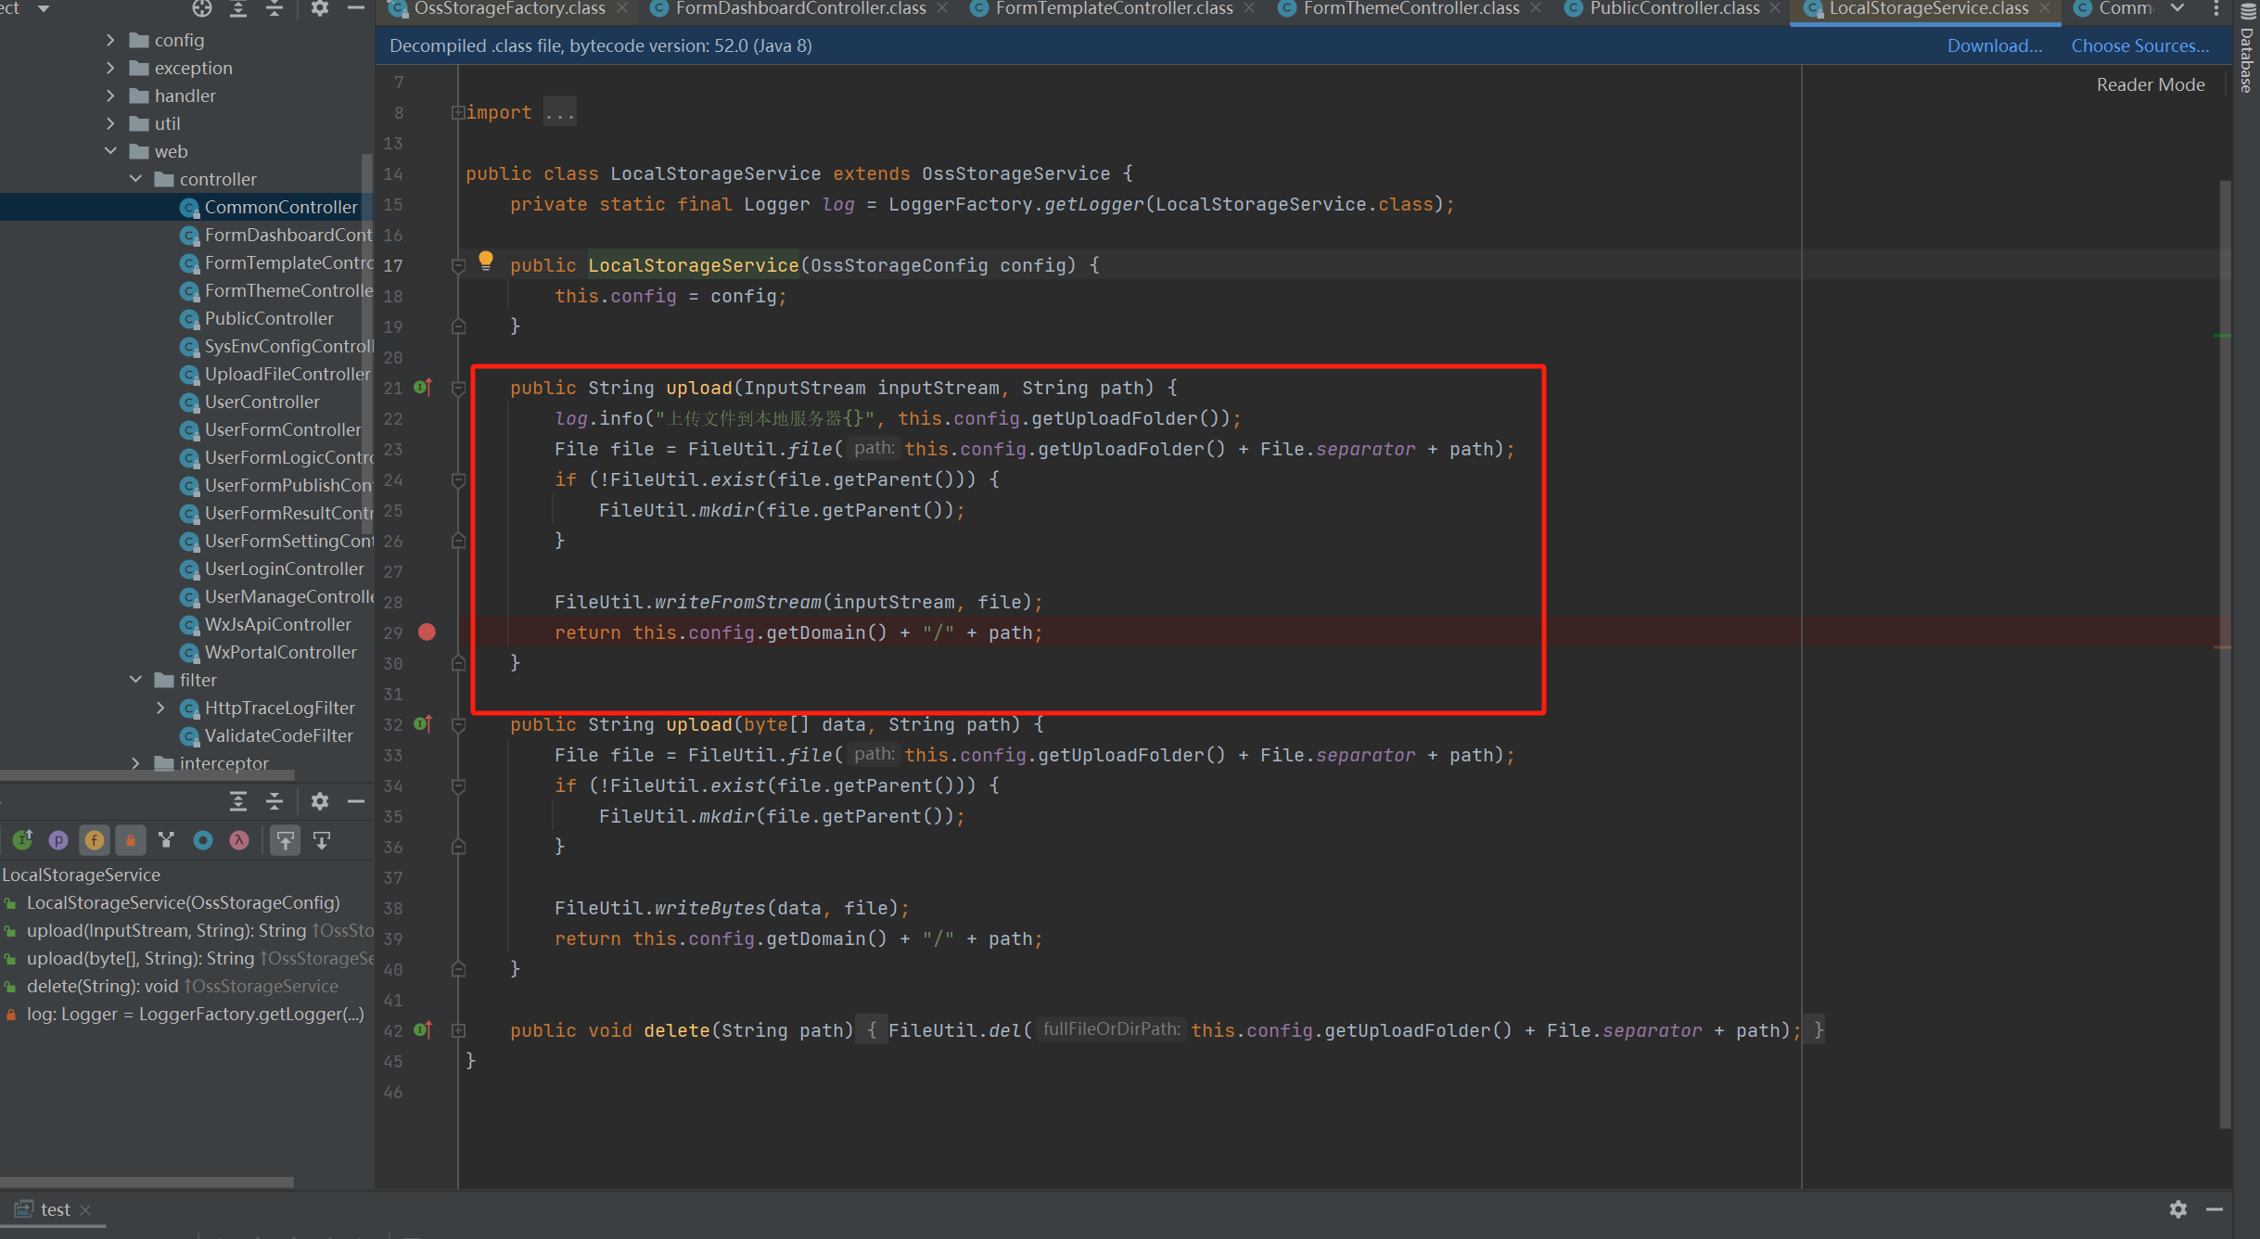Click Autoscroll from Source icon in Structure
This screenshot has height=1239, width=2260.
(x=322, y=840)
